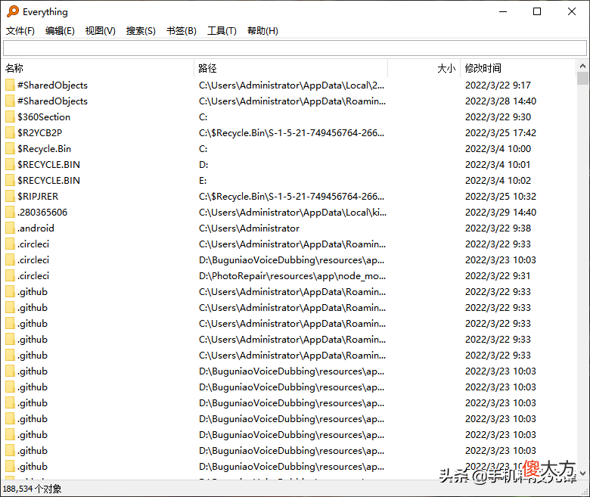The width and height of the screenshot is (590, 497).
Task: Click date 2022/3/25 10:32
Action: pyautogui.click(x=501, y=197)
